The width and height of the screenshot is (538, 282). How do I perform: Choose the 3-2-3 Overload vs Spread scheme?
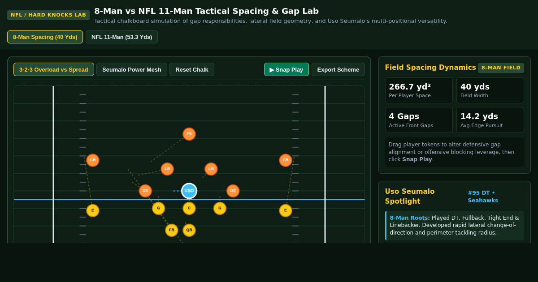pos(54,69)
